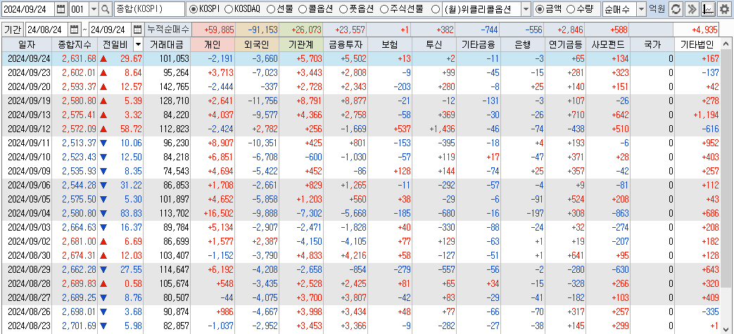
Task: Click the 2024/09/24 date input field
Action: point(29,9)
